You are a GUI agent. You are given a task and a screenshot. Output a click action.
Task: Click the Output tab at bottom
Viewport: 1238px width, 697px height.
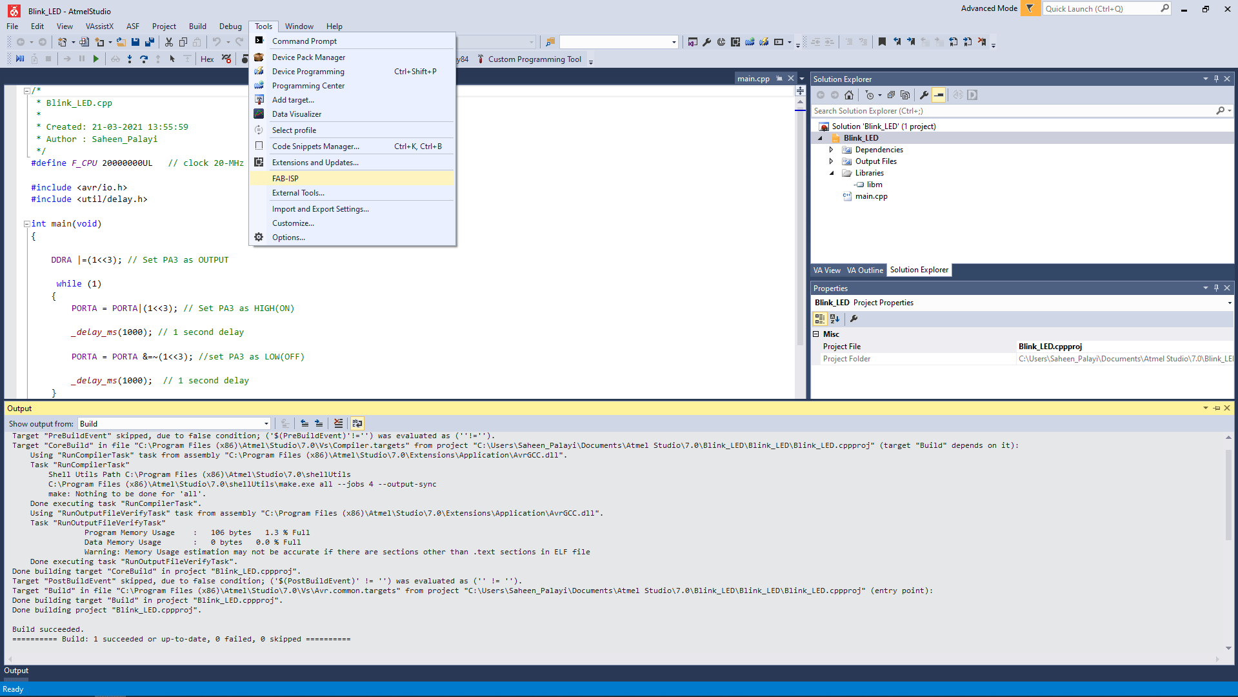pos(16,671)
